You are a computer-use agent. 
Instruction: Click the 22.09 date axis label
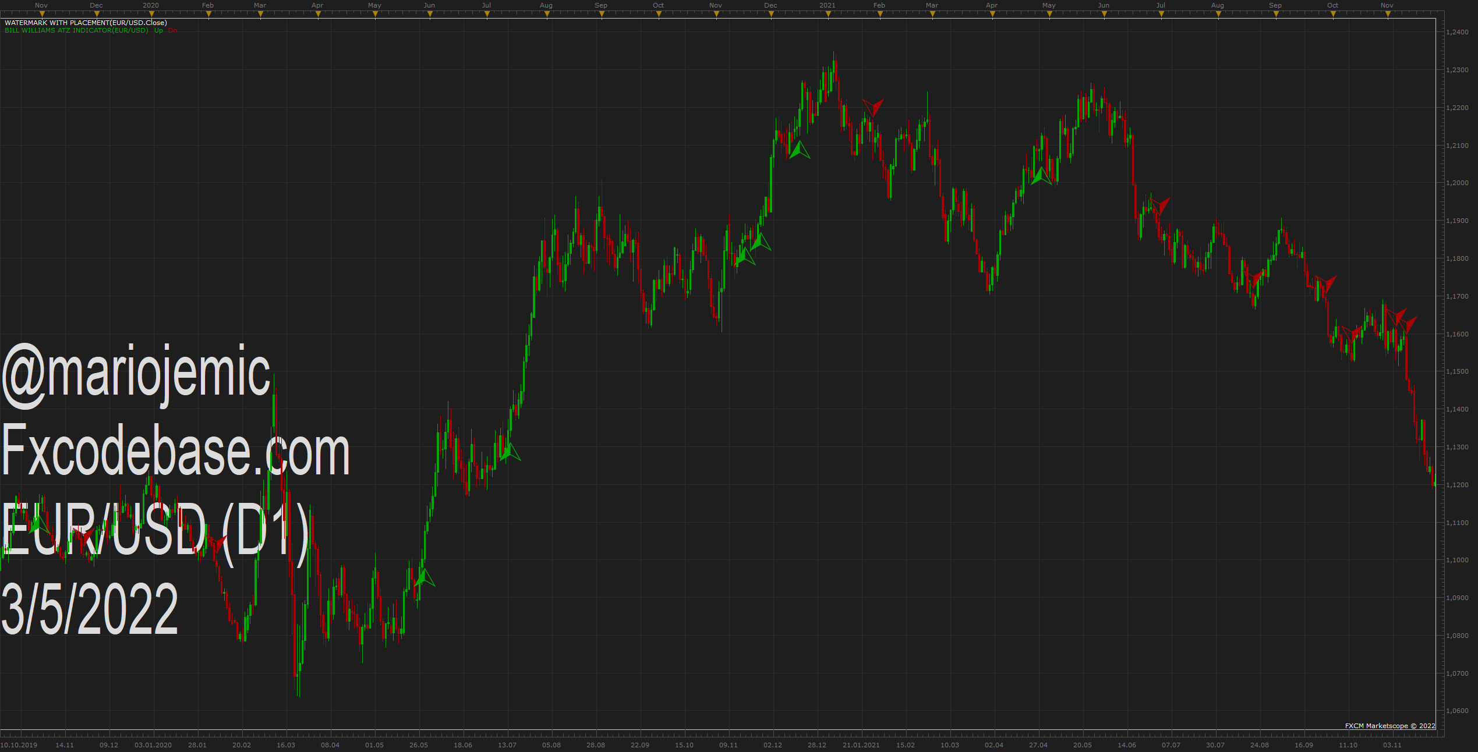point(640,745)
